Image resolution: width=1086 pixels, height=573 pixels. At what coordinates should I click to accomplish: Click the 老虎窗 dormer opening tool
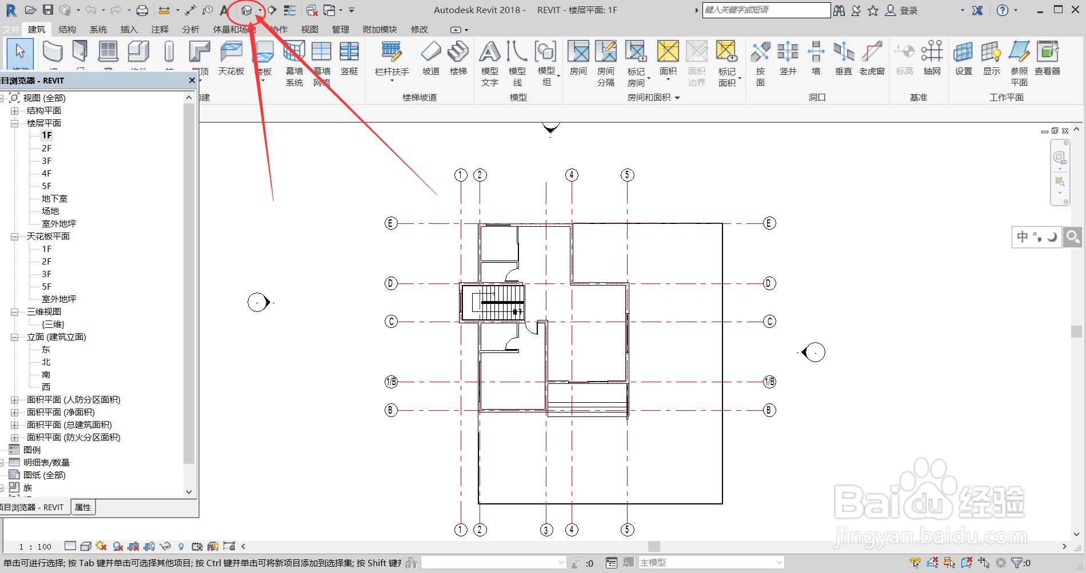point(872,58)
